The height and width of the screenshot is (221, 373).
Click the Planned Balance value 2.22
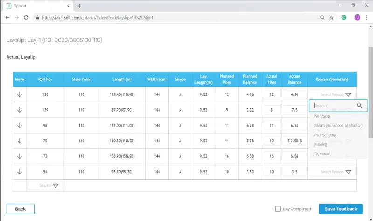250,110
